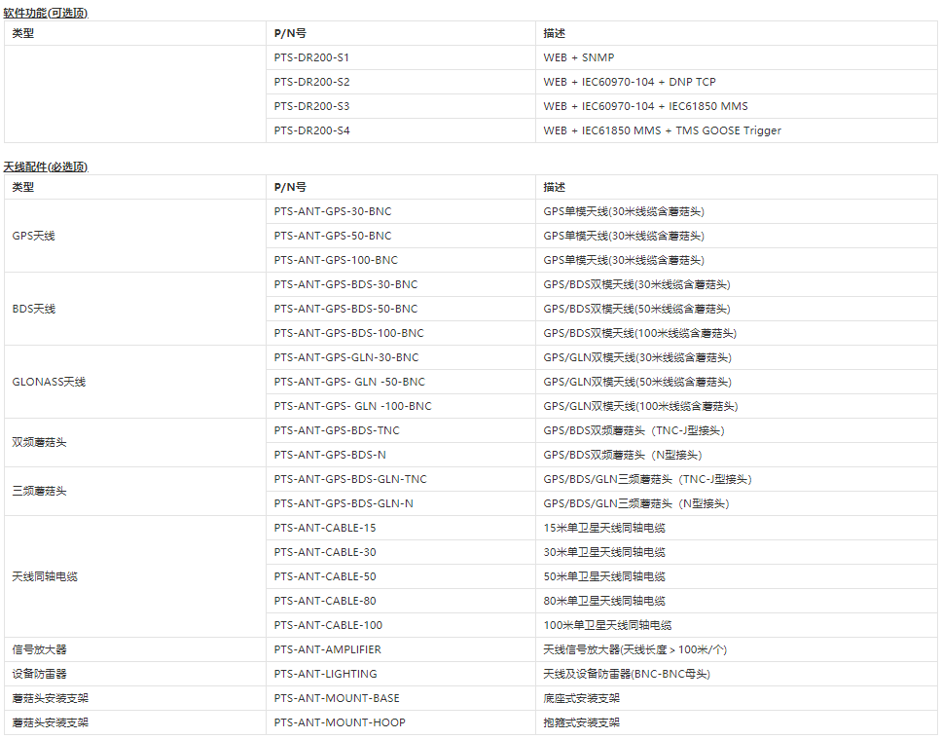Select the 信号放大器 type cell
The height and width of the screenshot is (739, 942).
coord(39,649)
